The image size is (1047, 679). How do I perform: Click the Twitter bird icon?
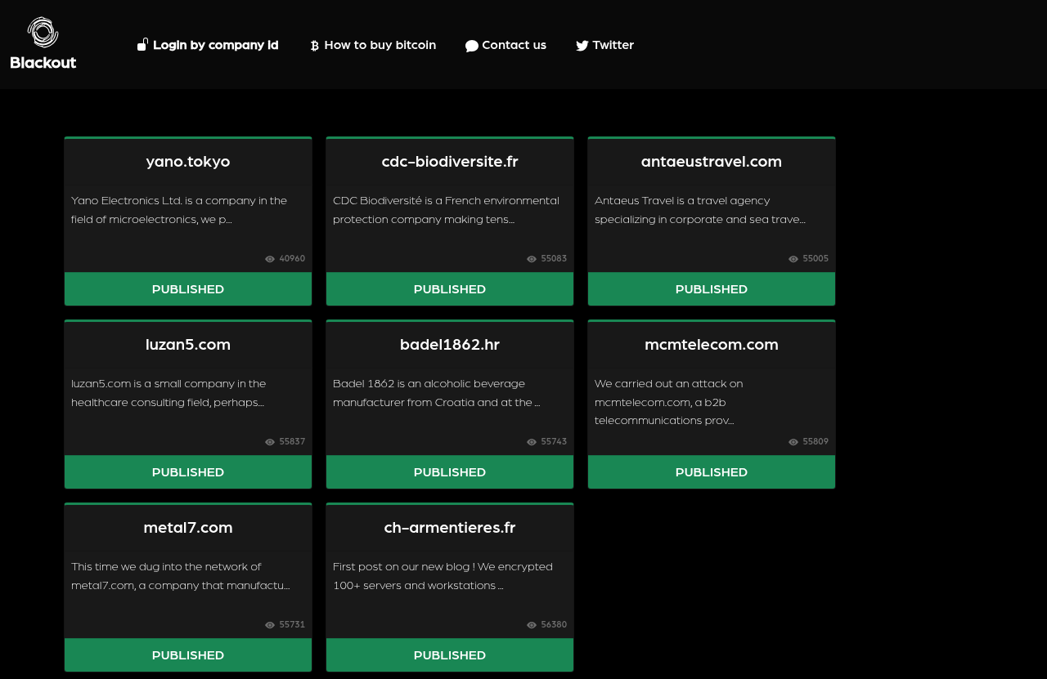[x=582, y=46]
